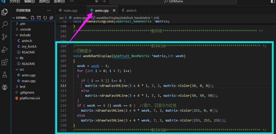Open the overflow (…) menu in the menu bar
Image resolution: width=276 pixels, height=134 pixels.
[72, 1]
